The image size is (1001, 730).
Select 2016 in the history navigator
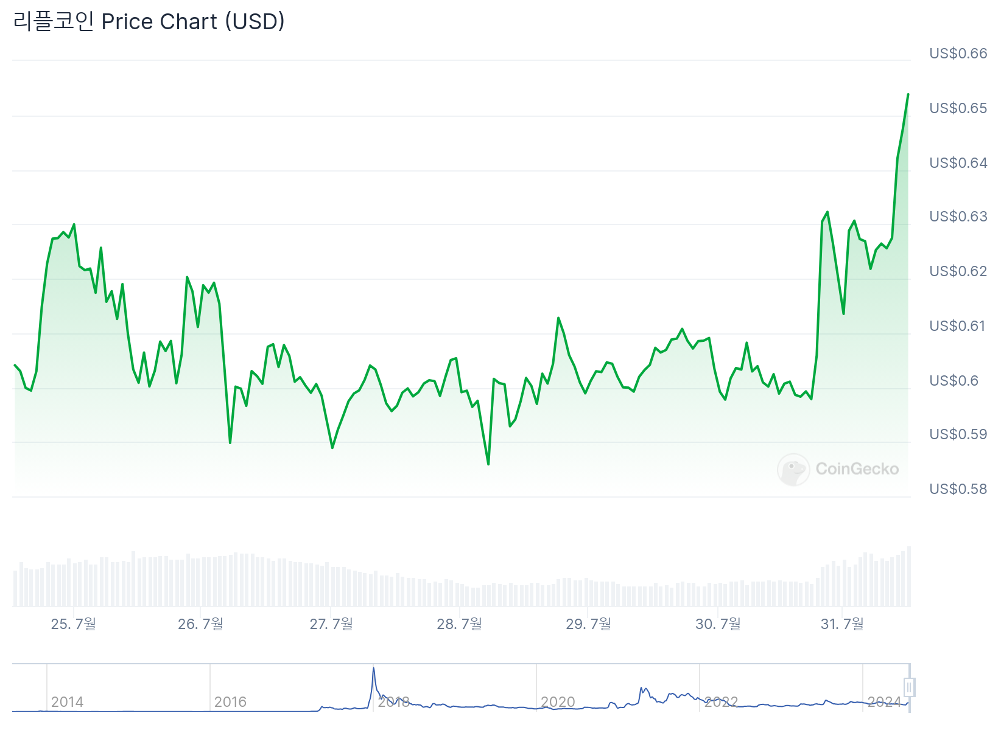[230, 702]
